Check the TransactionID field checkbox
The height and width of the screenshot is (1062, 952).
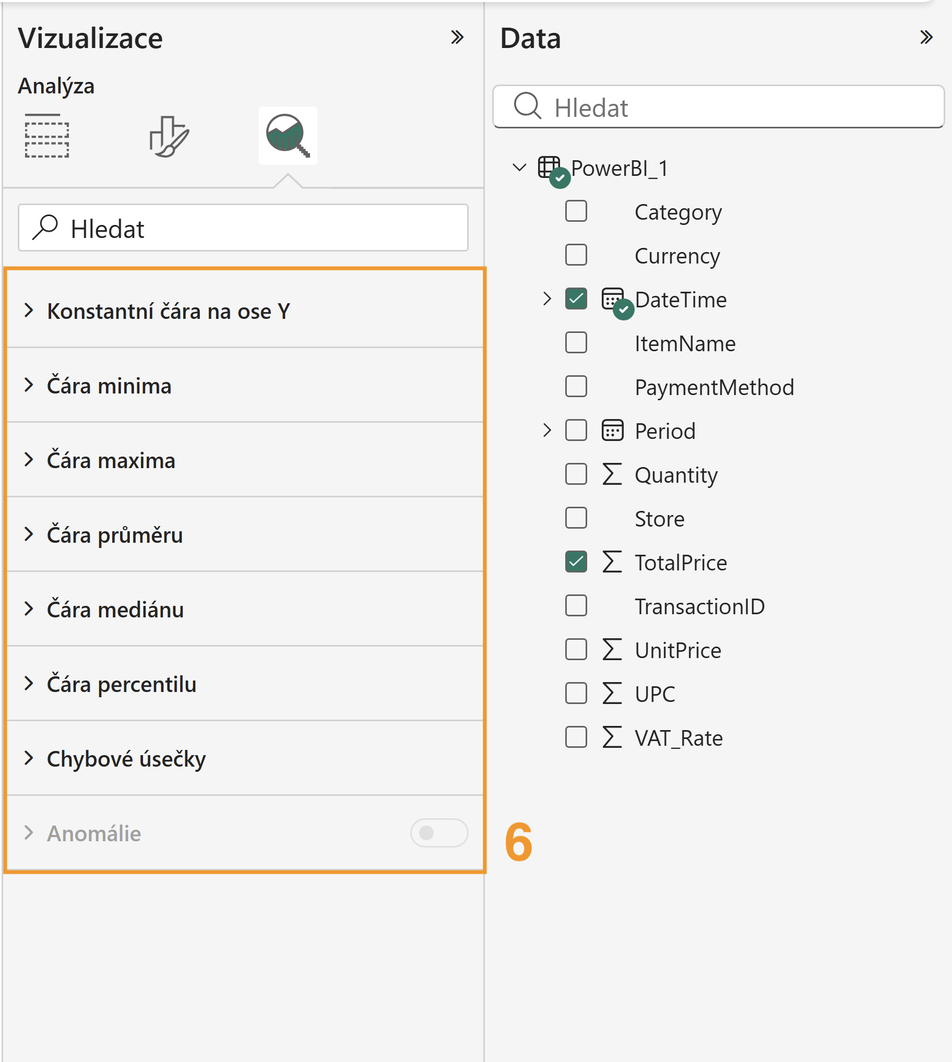pos(576,606)
